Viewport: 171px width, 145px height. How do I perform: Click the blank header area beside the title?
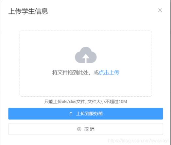(x=103, y=11)
